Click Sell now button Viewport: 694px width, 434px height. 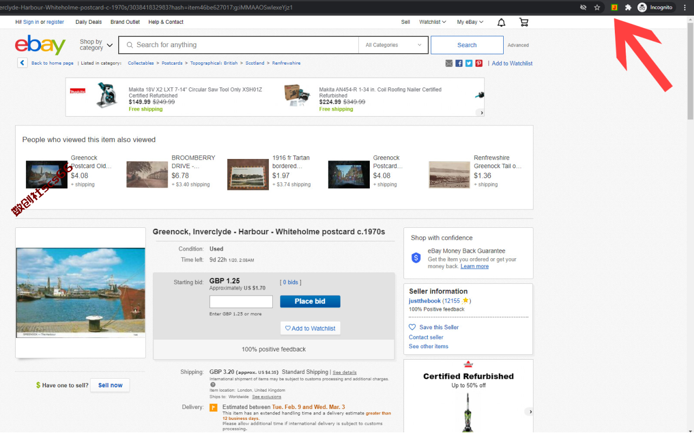pyautogui.click(x=110, y=385)
